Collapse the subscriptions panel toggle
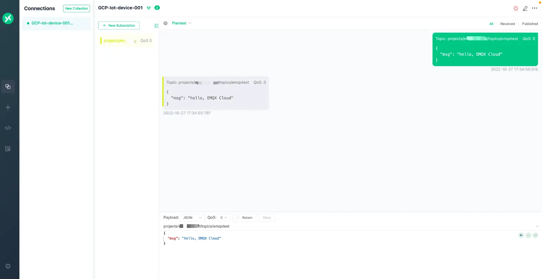This screenshot has width=542, height=279. 156,26
